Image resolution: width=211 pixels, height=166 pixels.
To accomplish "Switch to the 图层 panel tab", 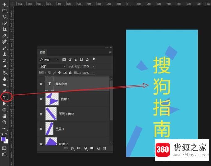I will [x=42, y=52].
